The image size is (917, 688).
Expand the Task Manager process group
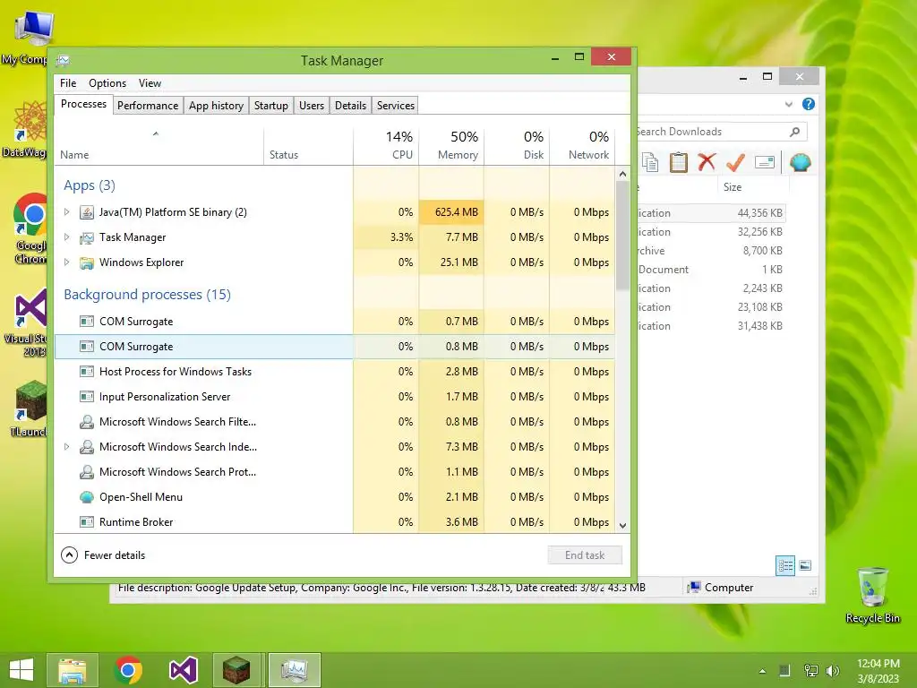click(x=66, y=236)
